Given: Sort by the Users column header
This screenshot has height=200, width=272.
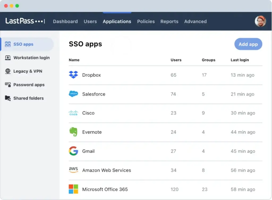Looking at the screenshot, I should click(176, 60).
